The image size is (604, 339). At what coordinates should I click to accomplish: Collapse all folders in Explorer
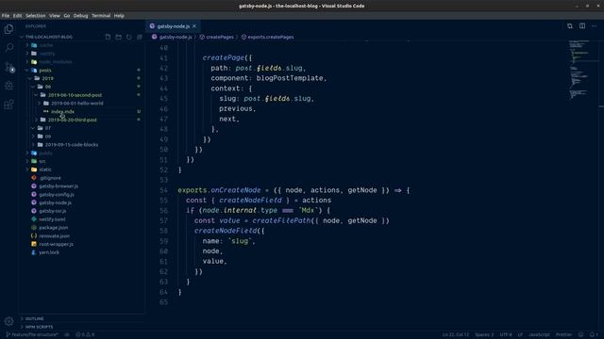pos(140,37)
